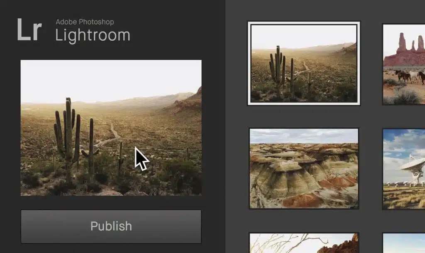Screen dimensions: 425x253
Task: Select the highlighted cactus desert thumbnail
Action: tap(304, 63)
